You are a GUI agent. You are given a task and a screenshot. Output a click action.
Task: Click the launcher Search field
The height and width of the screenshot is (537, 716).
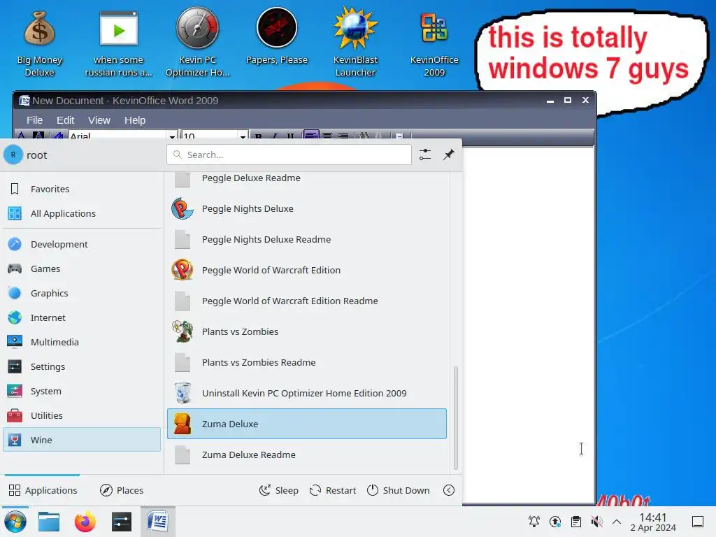[x=289, y=155]
